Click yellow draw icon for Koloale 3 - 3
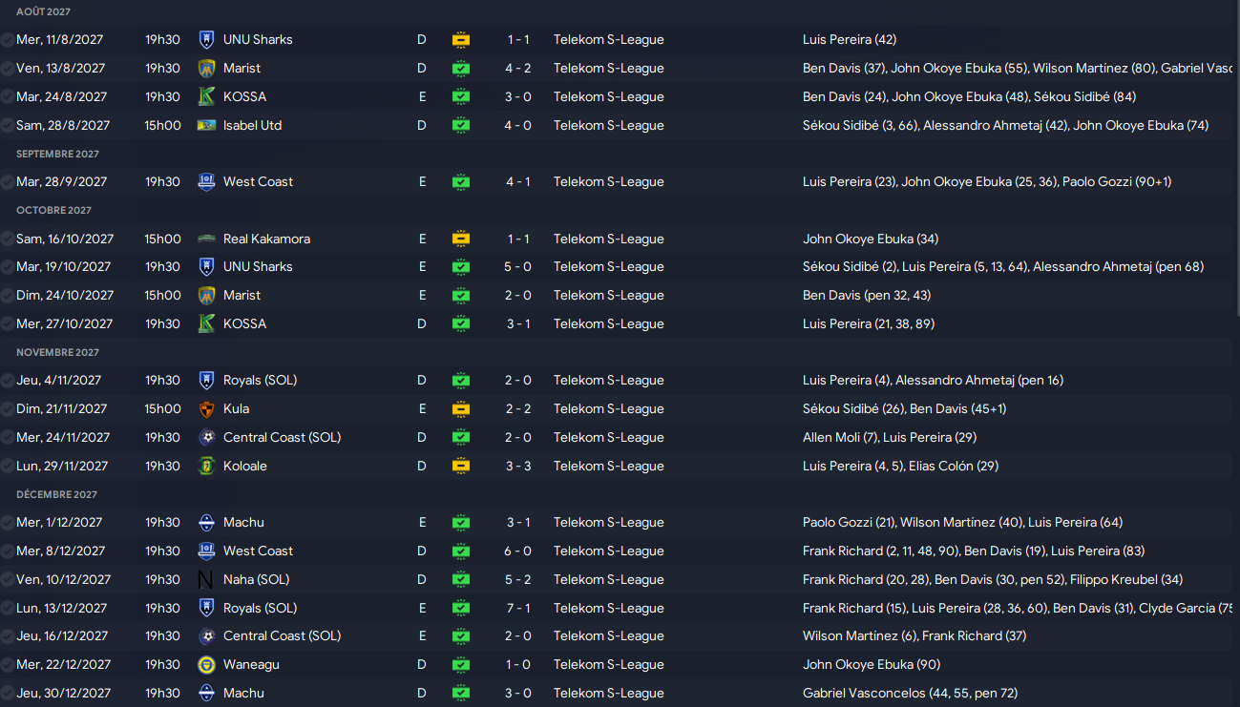1240x707 pixels. click(460, 466)
